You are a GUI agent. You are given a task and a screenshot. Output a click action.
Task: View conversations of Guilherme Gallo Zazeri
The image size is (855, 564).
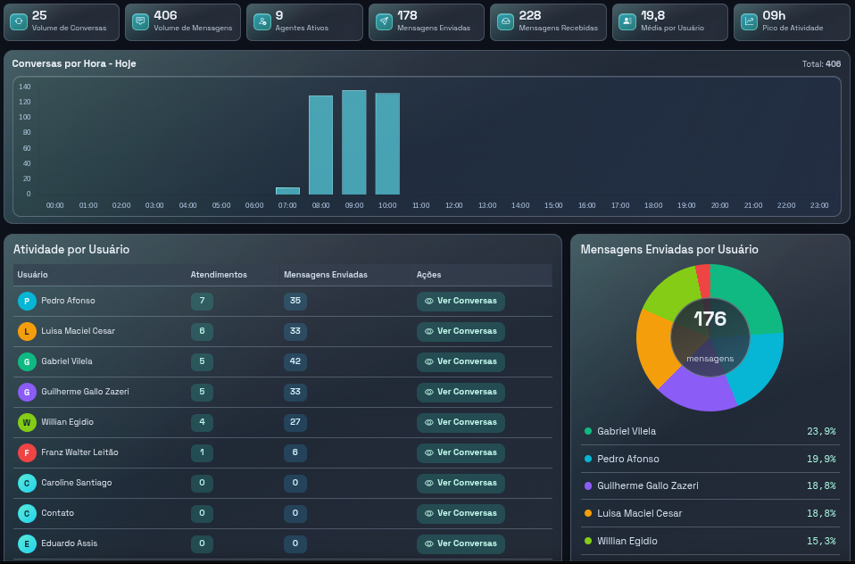(x=461, y=392)
